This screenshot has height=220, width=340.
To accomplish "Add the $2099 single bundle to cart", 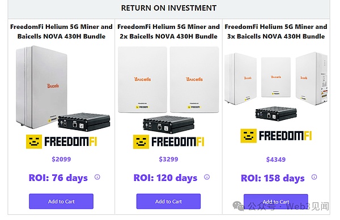I will tap(61, 201).
